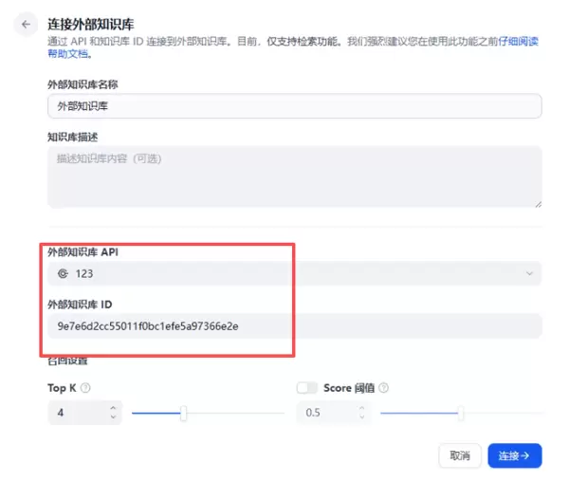This screenshot has width=569, height=482.
Task: Click the Score 阈值 slider handle
Action: point(461,413)
